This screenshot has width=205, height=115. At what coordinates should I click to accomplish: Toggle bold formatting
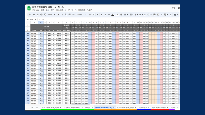point(101,15)
